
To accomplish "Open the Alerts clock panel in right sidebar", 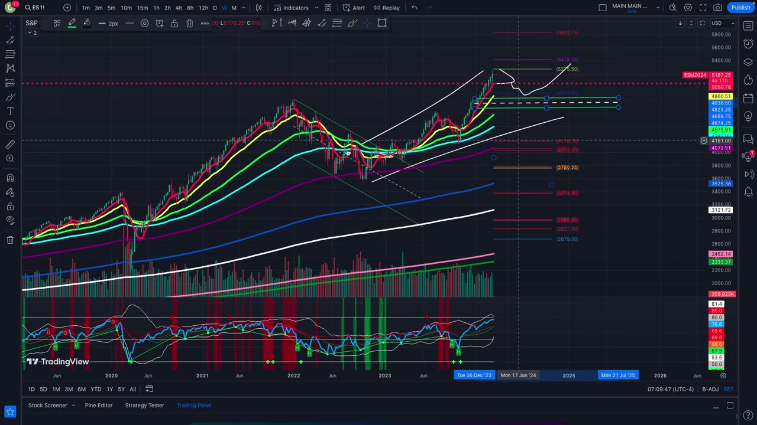I will tap(748, 44).
